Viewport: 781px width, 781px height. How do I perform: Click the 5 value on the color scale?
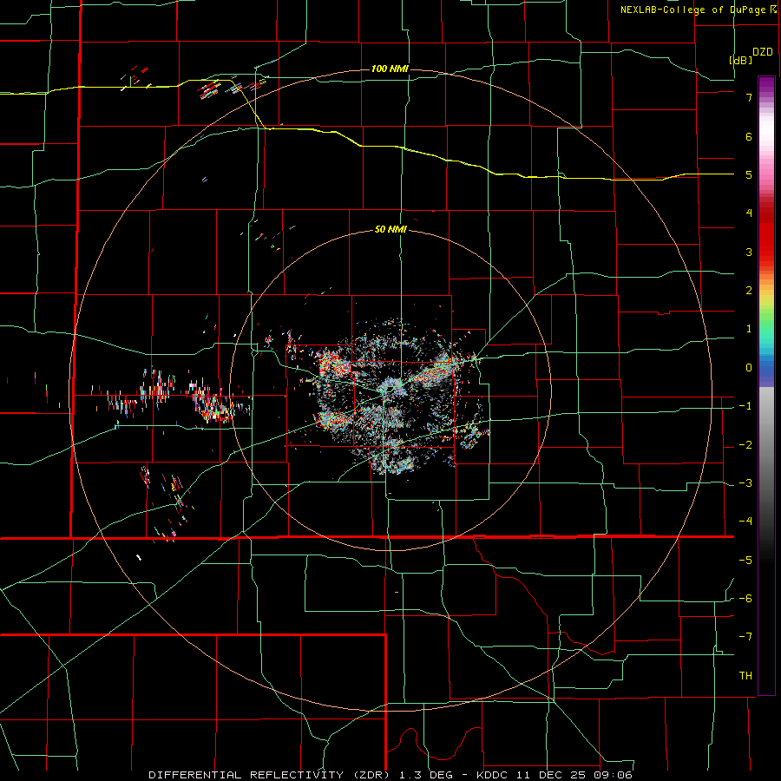749,174
